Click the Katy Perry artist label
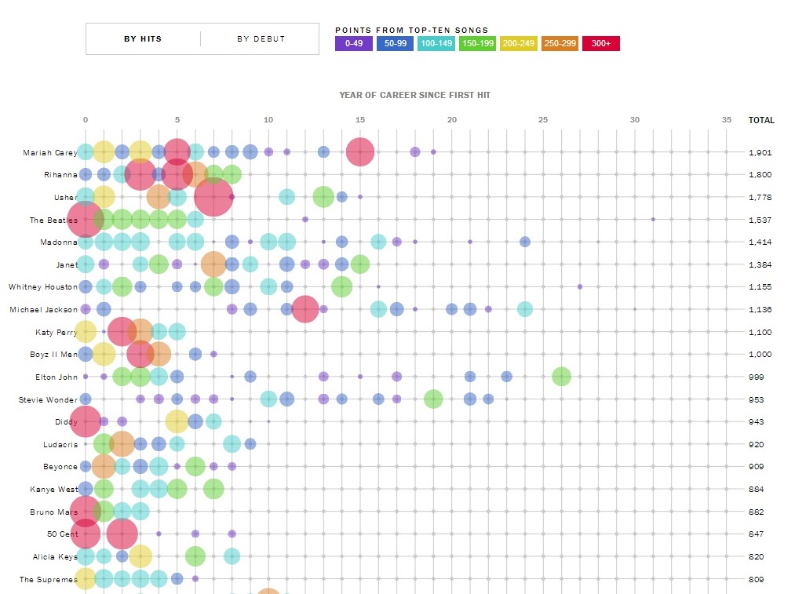This screenshot has width=795, height=594. pyautogui.click(x=57, y=333)
